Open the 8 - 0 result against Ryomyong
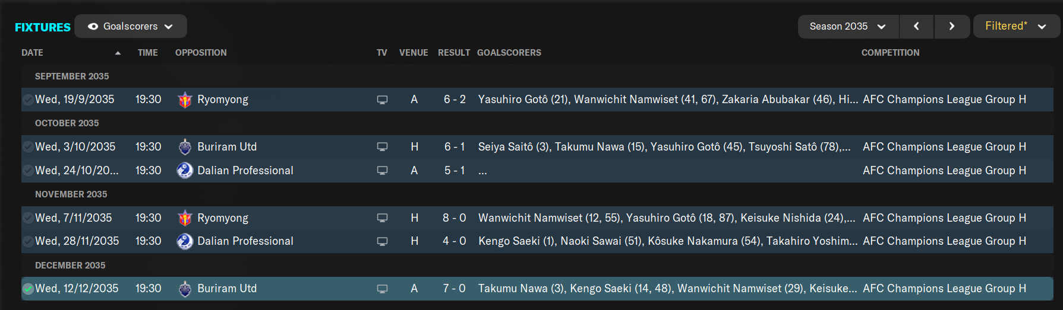Image resolution: width=1063 pixels, height=310 pixels. [455, 218]
